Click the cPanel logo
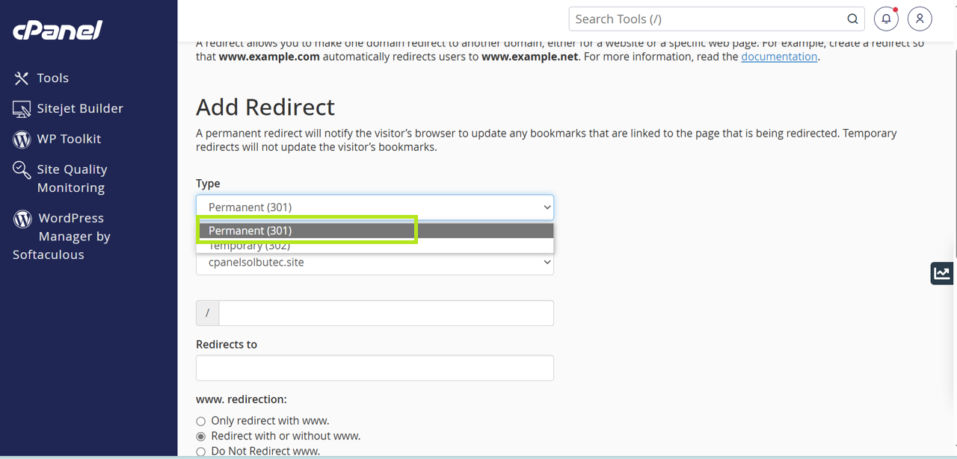The image size is (957, 459). [x=58, y=31]
